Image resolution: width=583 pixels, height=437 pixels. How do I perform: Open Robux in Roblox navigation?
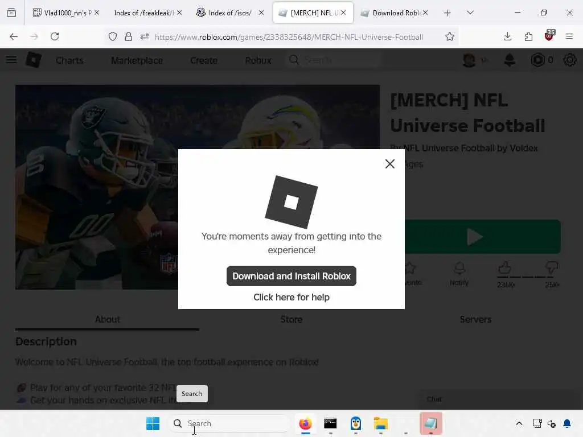coord(258,60)
